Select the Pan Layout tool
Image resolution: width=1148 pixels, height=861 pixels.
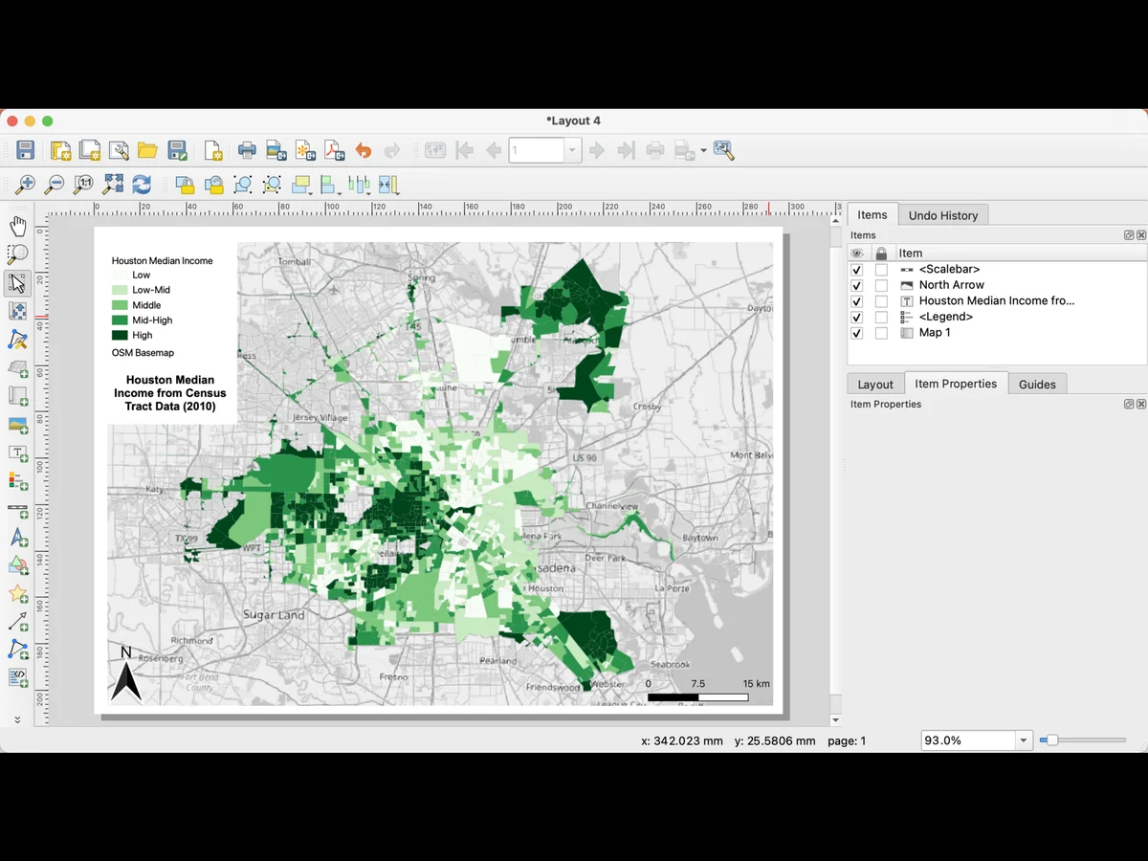click(17, 227)
